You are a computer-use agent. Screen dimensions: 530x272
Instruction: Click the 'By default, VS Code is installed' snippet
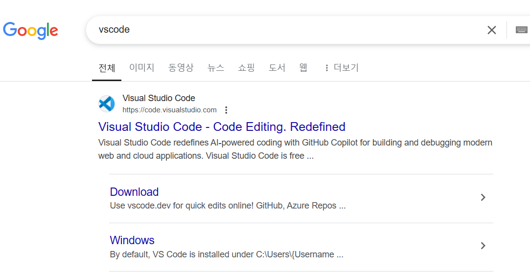click(x=227, y=254)
